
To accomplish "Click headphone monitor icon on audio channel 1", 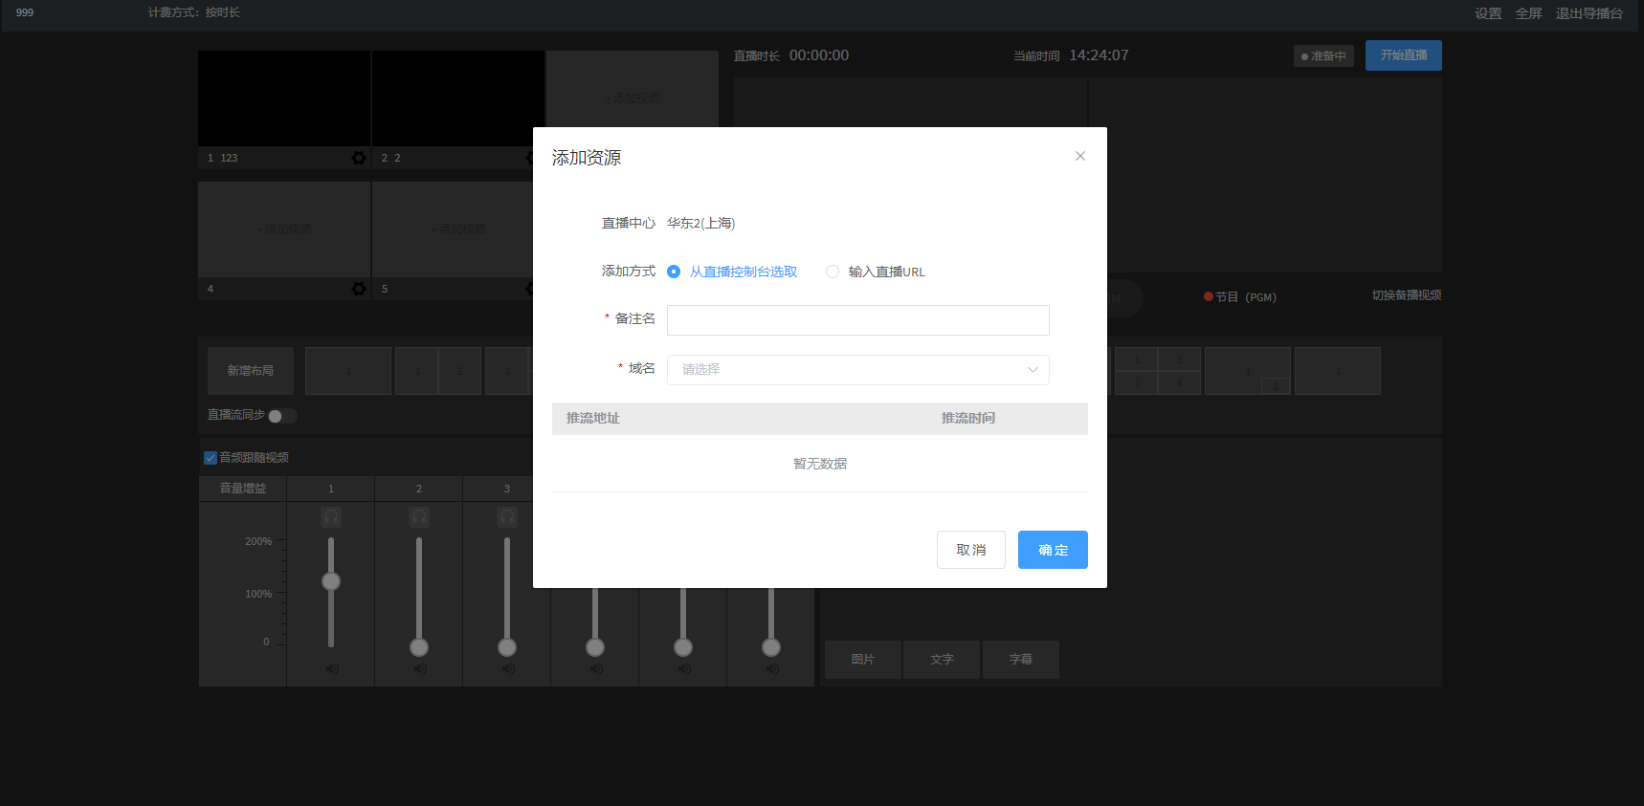I will coord(331,517).
